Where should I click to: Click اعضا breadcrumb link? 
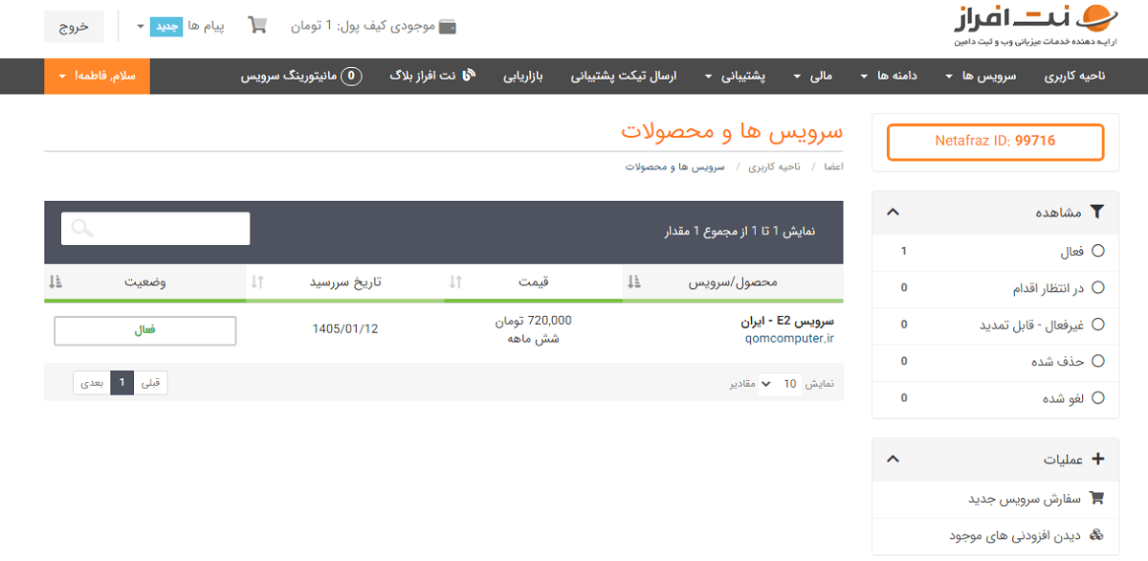tap(833, 167)
